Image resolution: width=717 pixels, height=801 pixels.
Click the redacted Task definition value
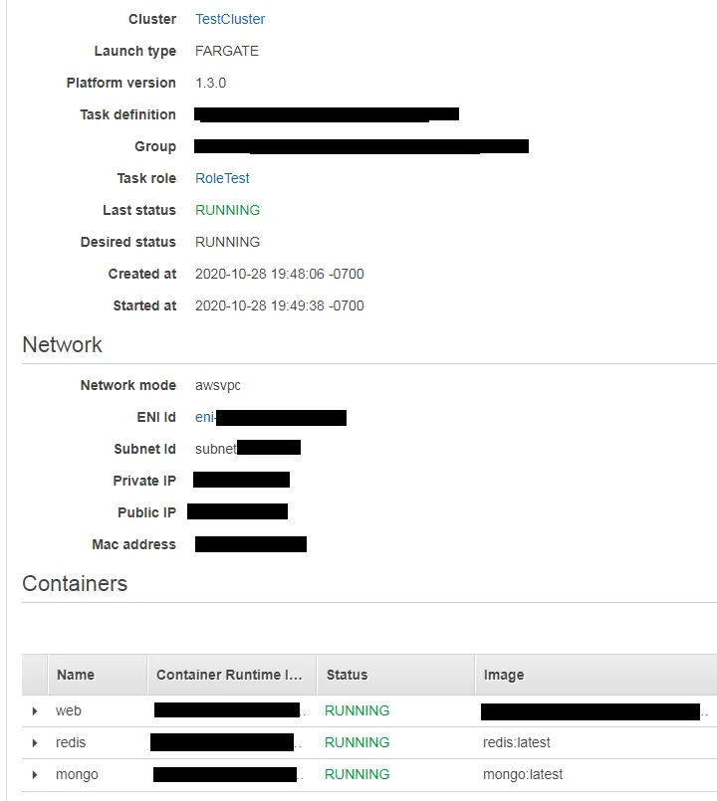click(326, 114)
